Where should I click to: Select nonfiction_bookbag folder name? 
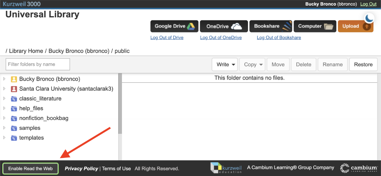click(44, 118)
